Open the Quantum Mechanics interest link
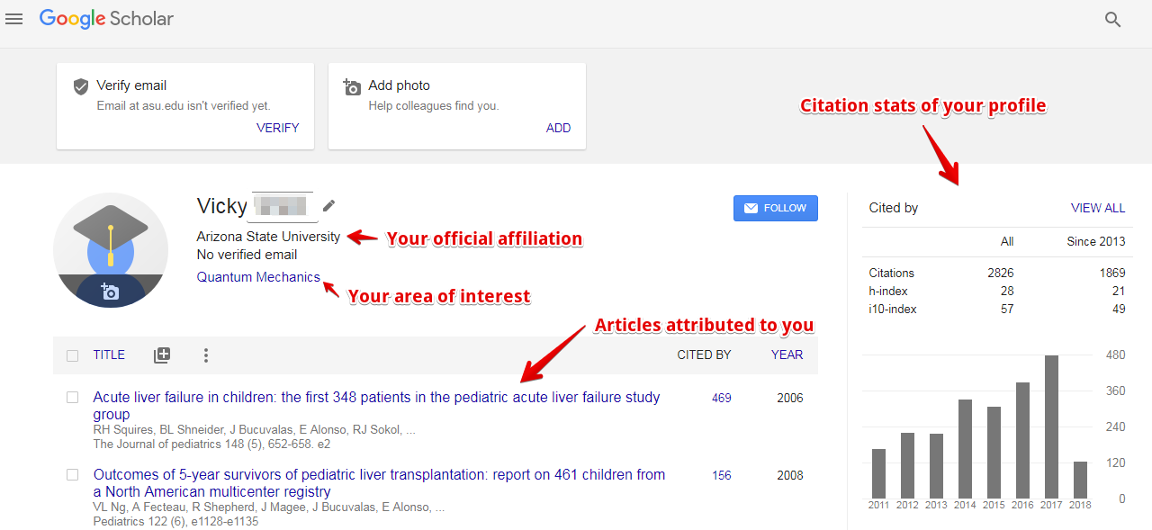This screenshot has width=1152, height=530. [x=258, y=276]
